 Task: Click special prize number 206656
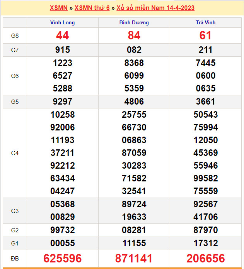click(205, 258)
